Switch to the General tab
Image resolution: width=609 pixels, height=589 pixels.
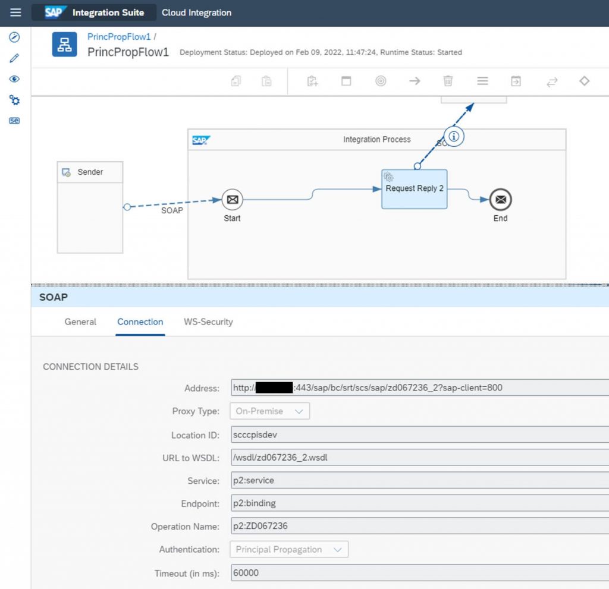pyautogui.click(x=80, y=322)
